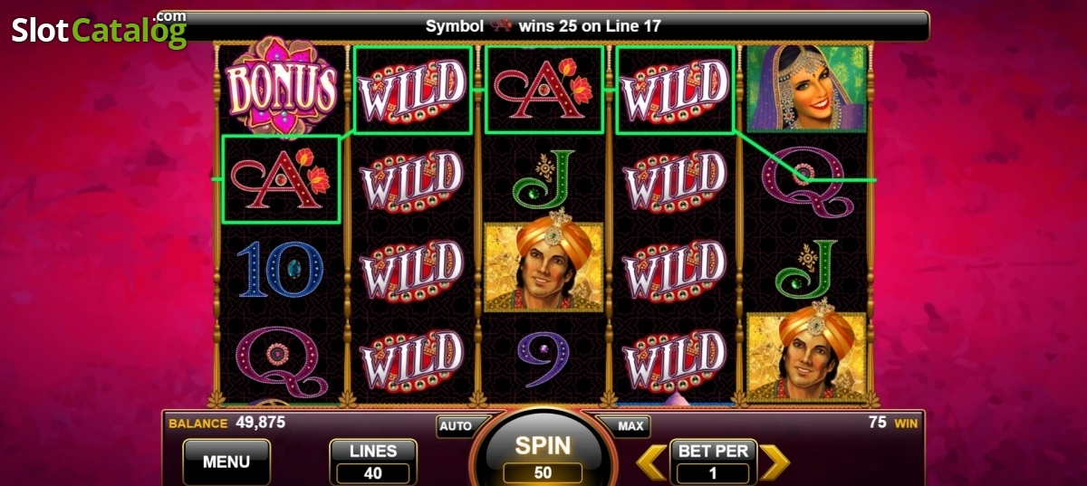Image resolution: width=1087 pixels, height=486 pixels.
Task: Click the win message bar at top
Action: click(x=543, y=26)
